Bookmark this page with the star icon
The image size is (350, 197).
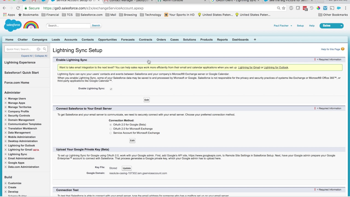point(284,8)
